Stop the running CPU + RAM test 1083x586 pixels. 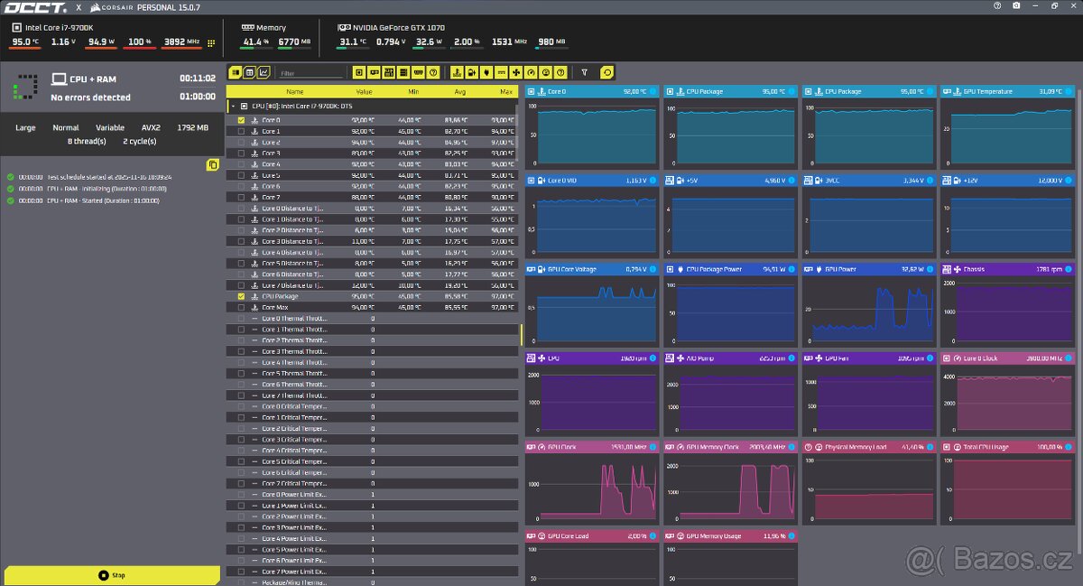point(112,575)
